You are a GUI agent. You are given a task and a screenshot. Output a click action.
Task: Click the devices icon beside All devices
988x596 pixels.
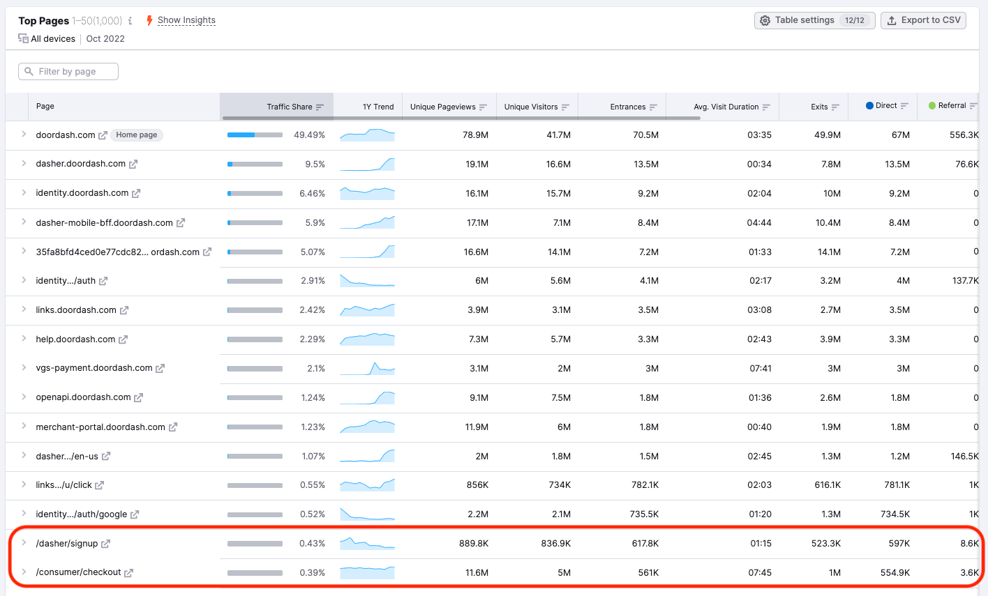click(23, 38)
